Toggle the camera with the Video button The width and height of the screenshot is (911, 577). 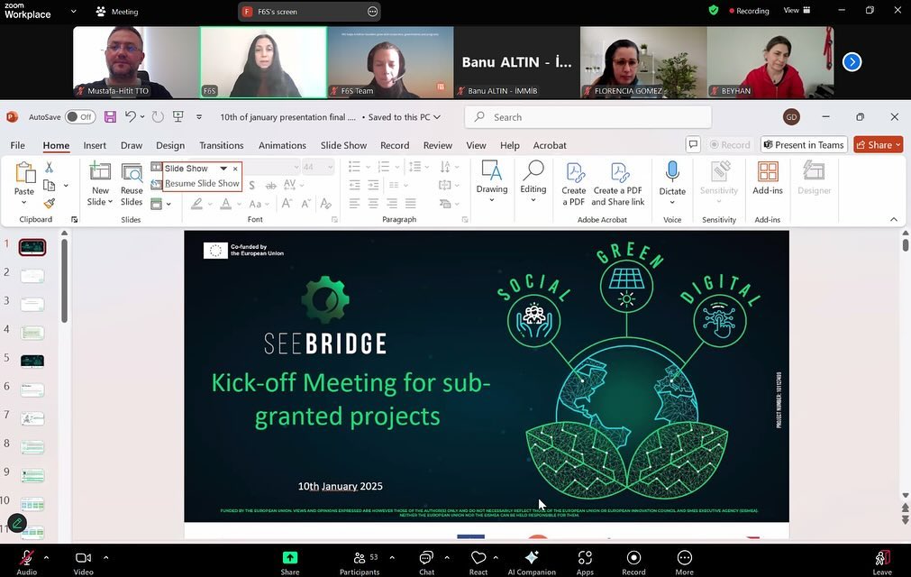pyautogui.click(x=84, y=559)
